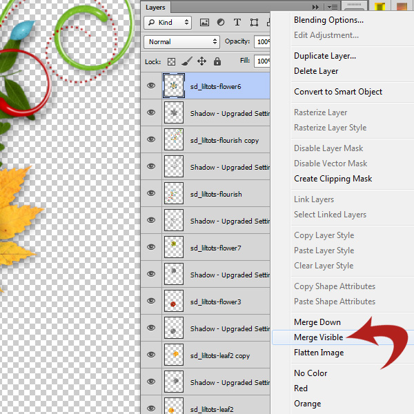Hide the sd_liltots-leaf2 copy layer

pos(151,355)
